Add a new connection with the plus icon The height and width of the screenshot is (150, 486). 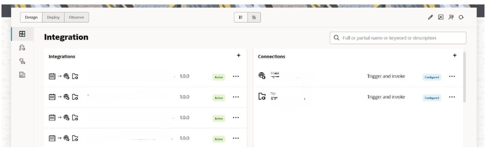(x=454, y=56)
